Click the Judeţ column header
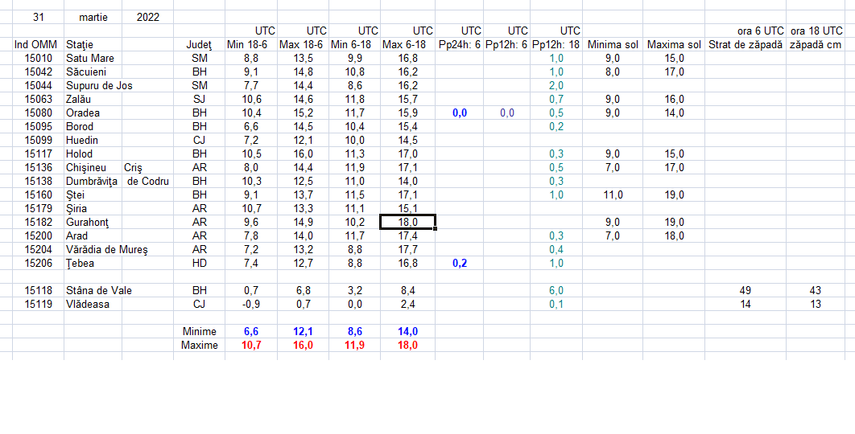Viewport: 855px width, 434px height. (199, 45)
